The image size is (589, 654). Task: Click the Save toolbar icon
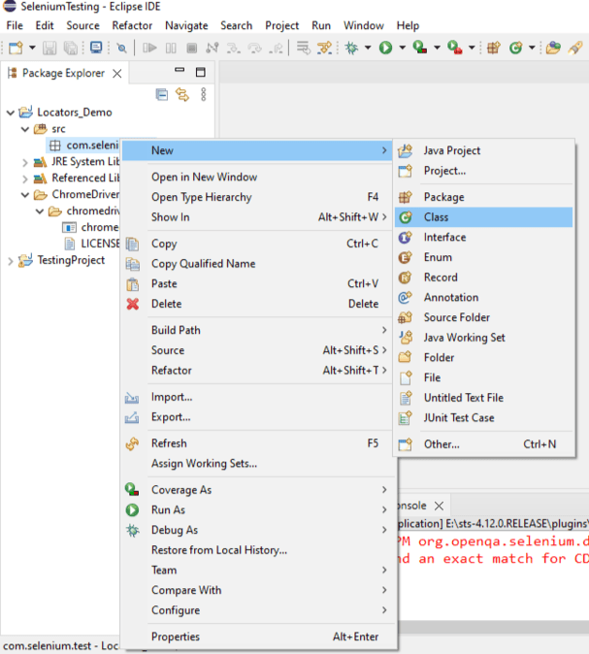pos(49,48)
